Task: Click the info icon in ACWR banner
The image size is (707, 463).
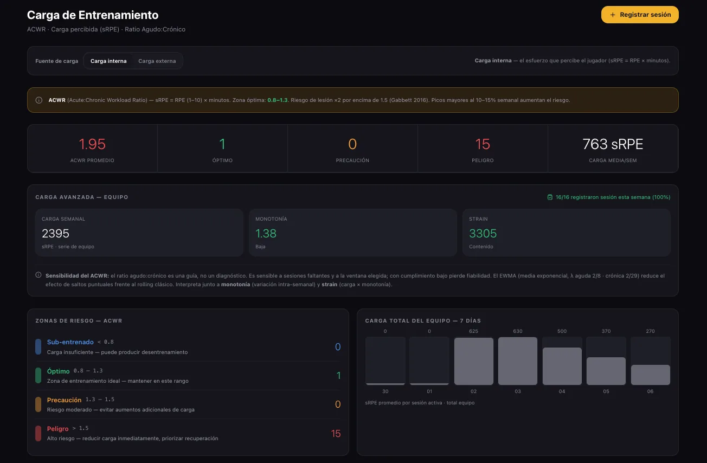Action: [x=39, y=100]
